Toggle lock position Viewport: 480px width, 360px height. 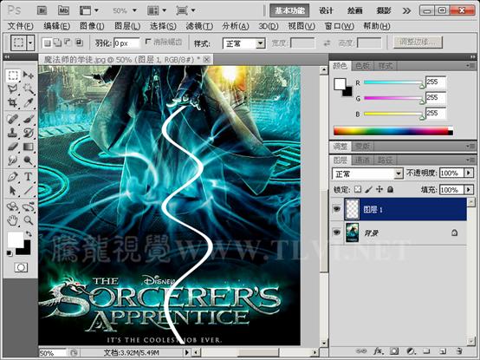[379, 189]
